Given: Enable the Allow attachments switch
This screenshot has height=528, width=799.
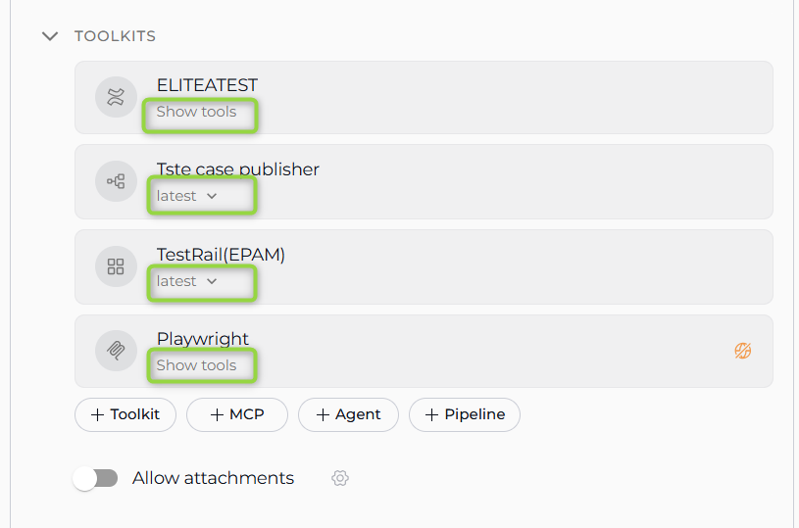Looking at the screenshot, I should [x=96, y=478].
